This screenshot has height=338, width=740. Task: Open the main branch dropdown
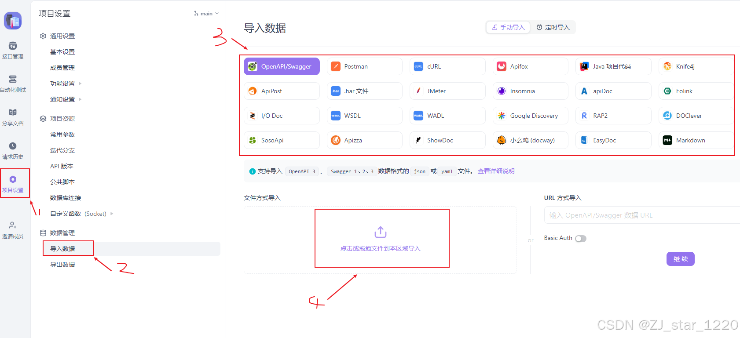(206, 14)
